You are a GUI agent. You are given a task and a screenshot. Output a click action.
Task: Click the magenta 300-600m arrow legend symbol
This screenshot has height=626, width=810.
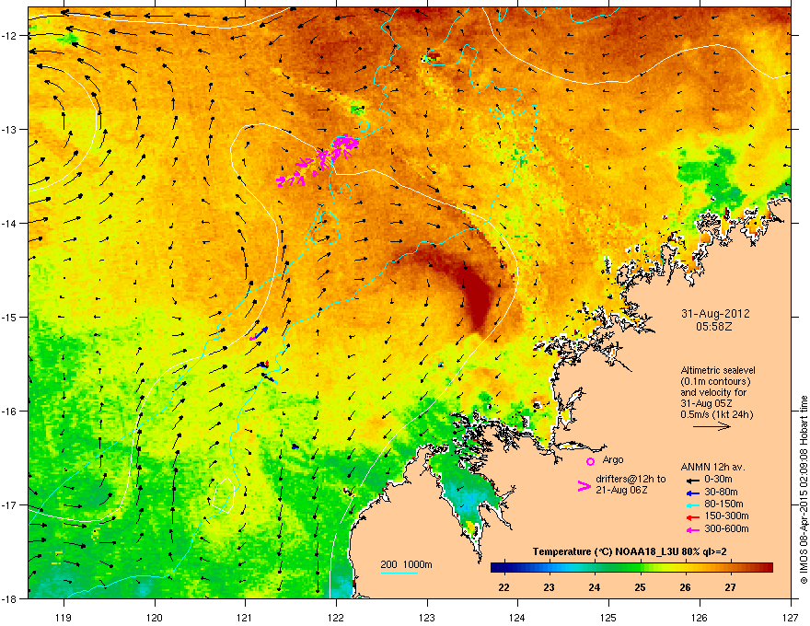click(692, 529)
